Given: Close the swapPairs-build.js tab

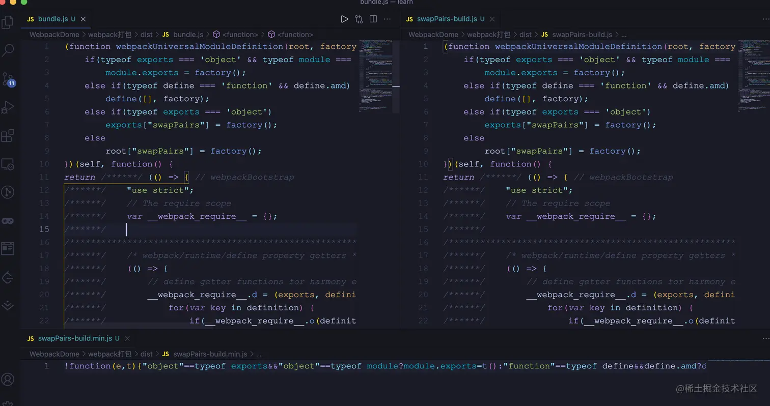Looking at the screenshot, I should click(492, 19).
